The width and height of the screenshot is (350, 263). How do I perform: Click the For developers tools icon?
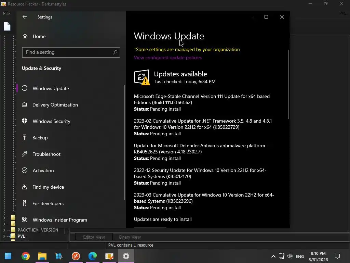(x=25, y=203)
